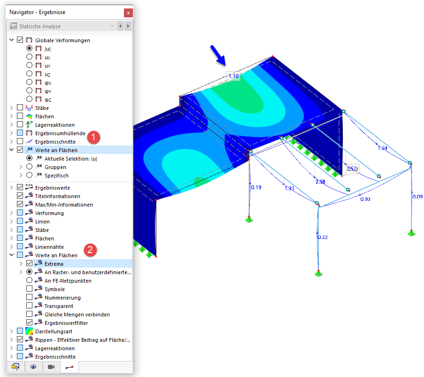Click the Extrema tree item icon
Viewport: 424px width, 377px height.
tap(39, 263)
